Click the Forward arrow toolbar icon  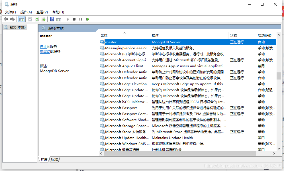point(13,19)
